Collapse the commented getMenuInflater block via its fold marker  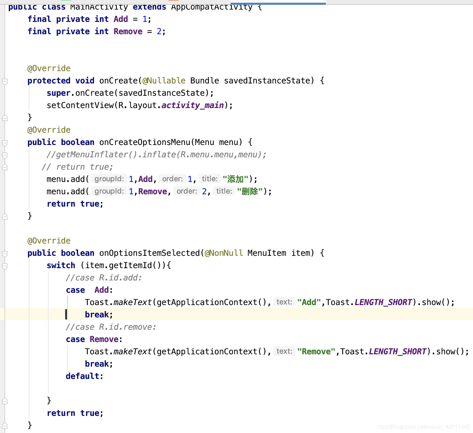pyautogui.click(x=5, y=155)
